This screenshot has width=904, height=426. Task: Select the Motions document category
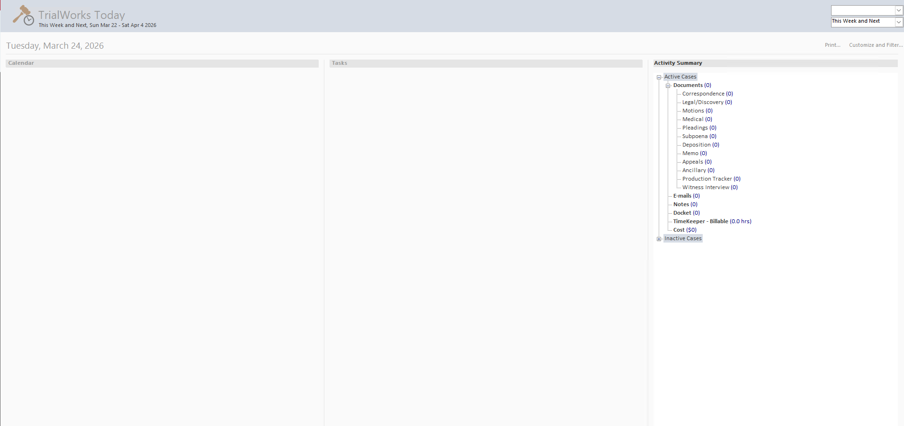point(697,111)
